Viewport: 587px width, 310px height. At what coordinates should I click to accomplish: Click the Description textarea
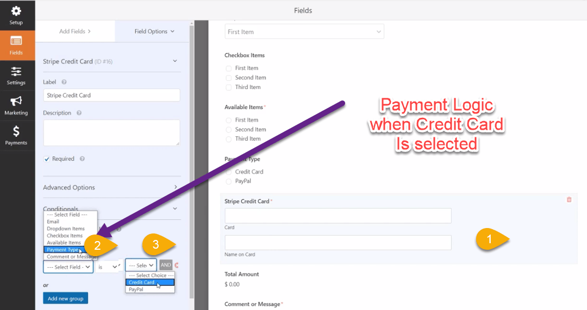111,133
